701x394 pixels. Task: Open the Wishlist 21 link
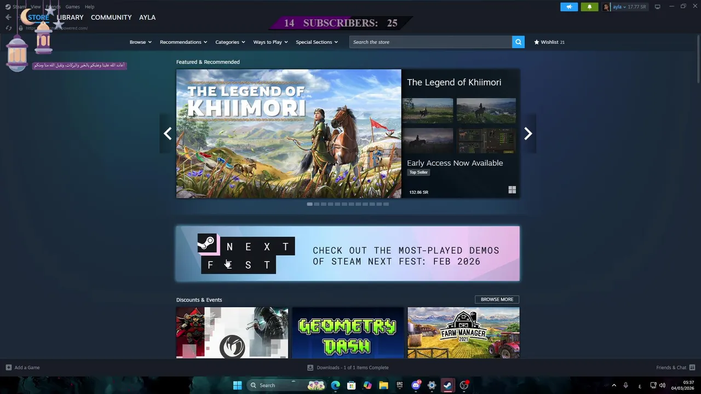pyautogui.click(x=549, y=42)
